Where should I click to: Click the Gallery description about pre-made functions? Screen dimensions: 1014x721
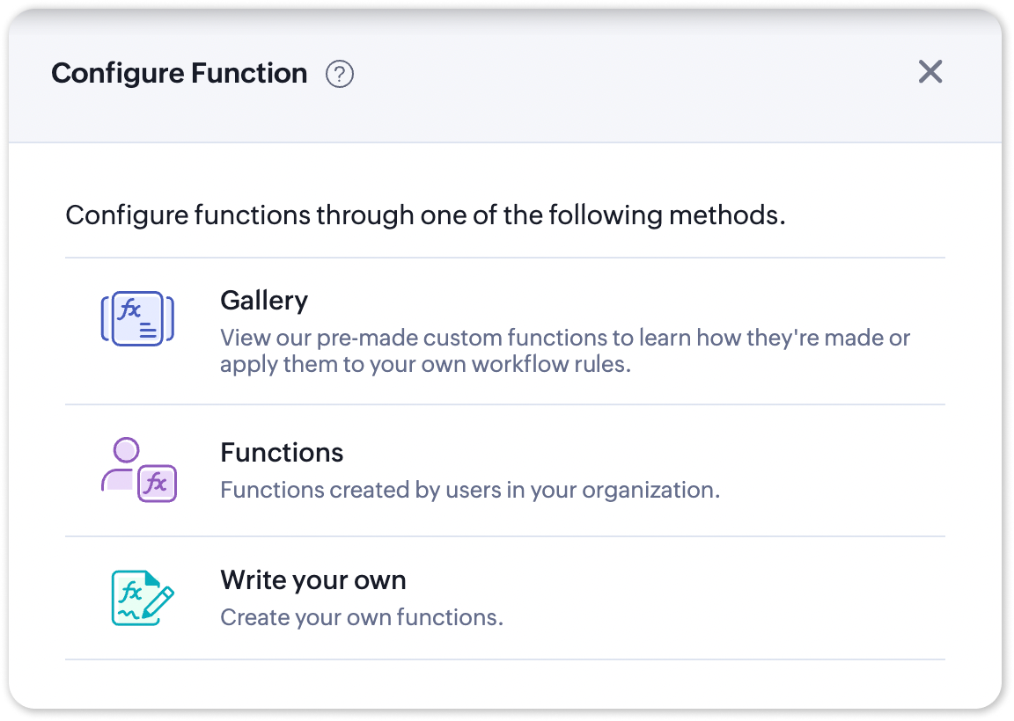(564, 339)
